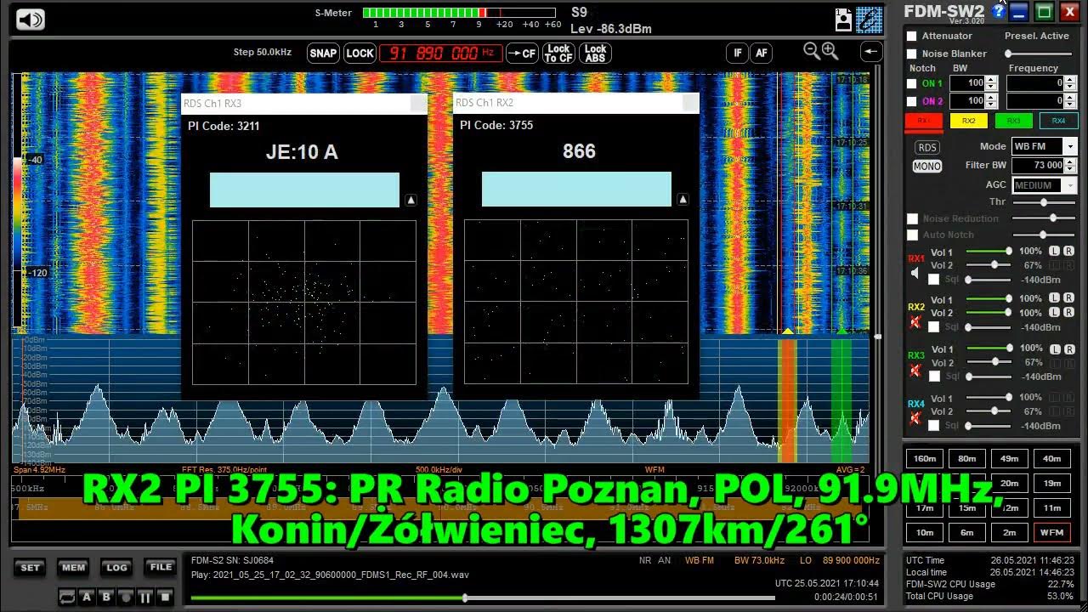This screenshot has width=1088, height=612.
Task: Click the Notch ON 1 Frequency stepper arrows
Action: point(1069,83)
